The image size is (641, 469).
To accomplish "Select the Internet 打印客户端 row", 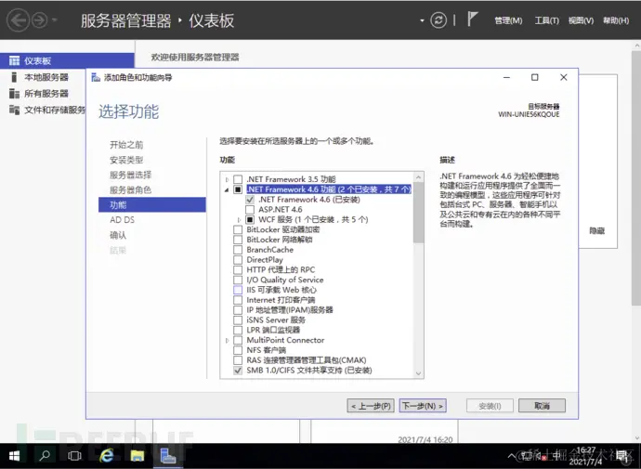I will coord(281,300).
